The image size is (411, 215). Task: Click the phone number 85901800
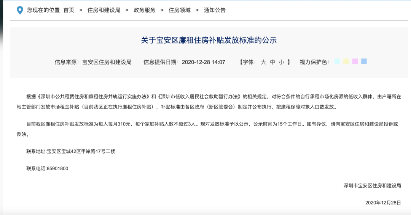tap(57, 169)
